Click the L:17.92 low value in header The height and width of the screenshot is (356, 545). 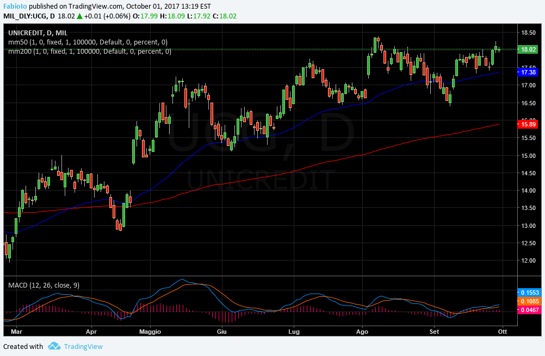199,16
